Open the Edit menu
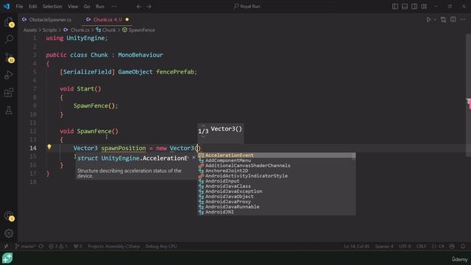This screenshot has height=265, width=471. pos(32,7)
